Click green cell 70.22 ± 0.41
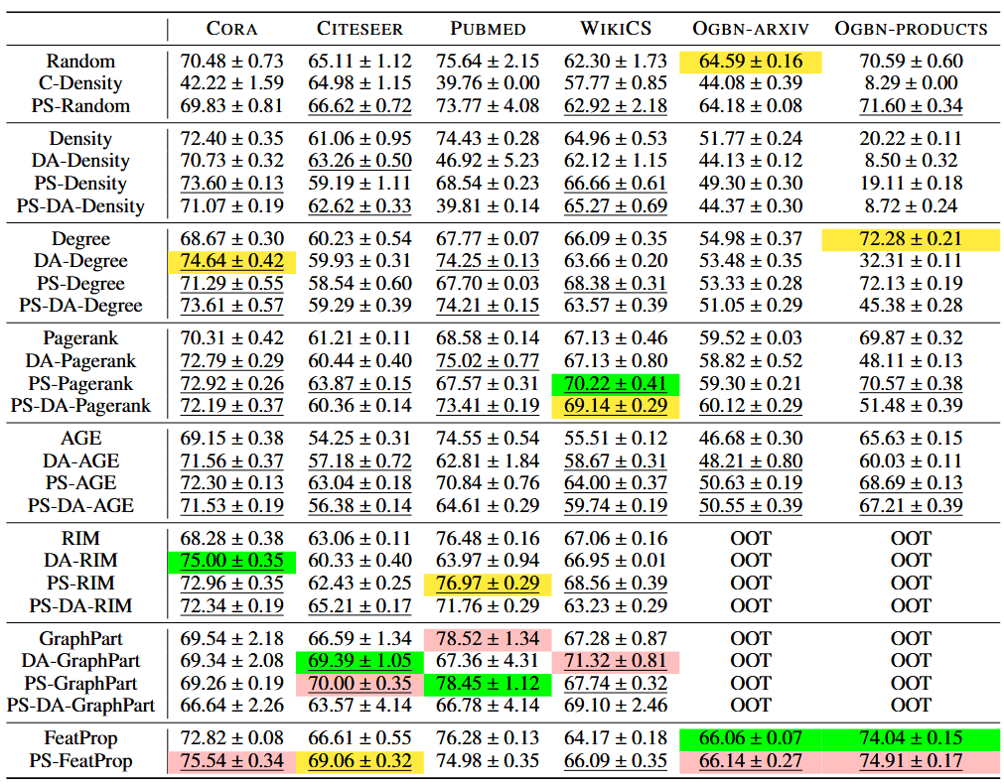 tap(616, 385)
